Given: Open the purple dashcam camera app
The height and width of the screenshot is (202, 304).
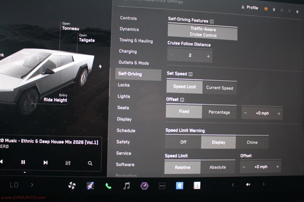Looking at the screenshot, I should (144, 186).
